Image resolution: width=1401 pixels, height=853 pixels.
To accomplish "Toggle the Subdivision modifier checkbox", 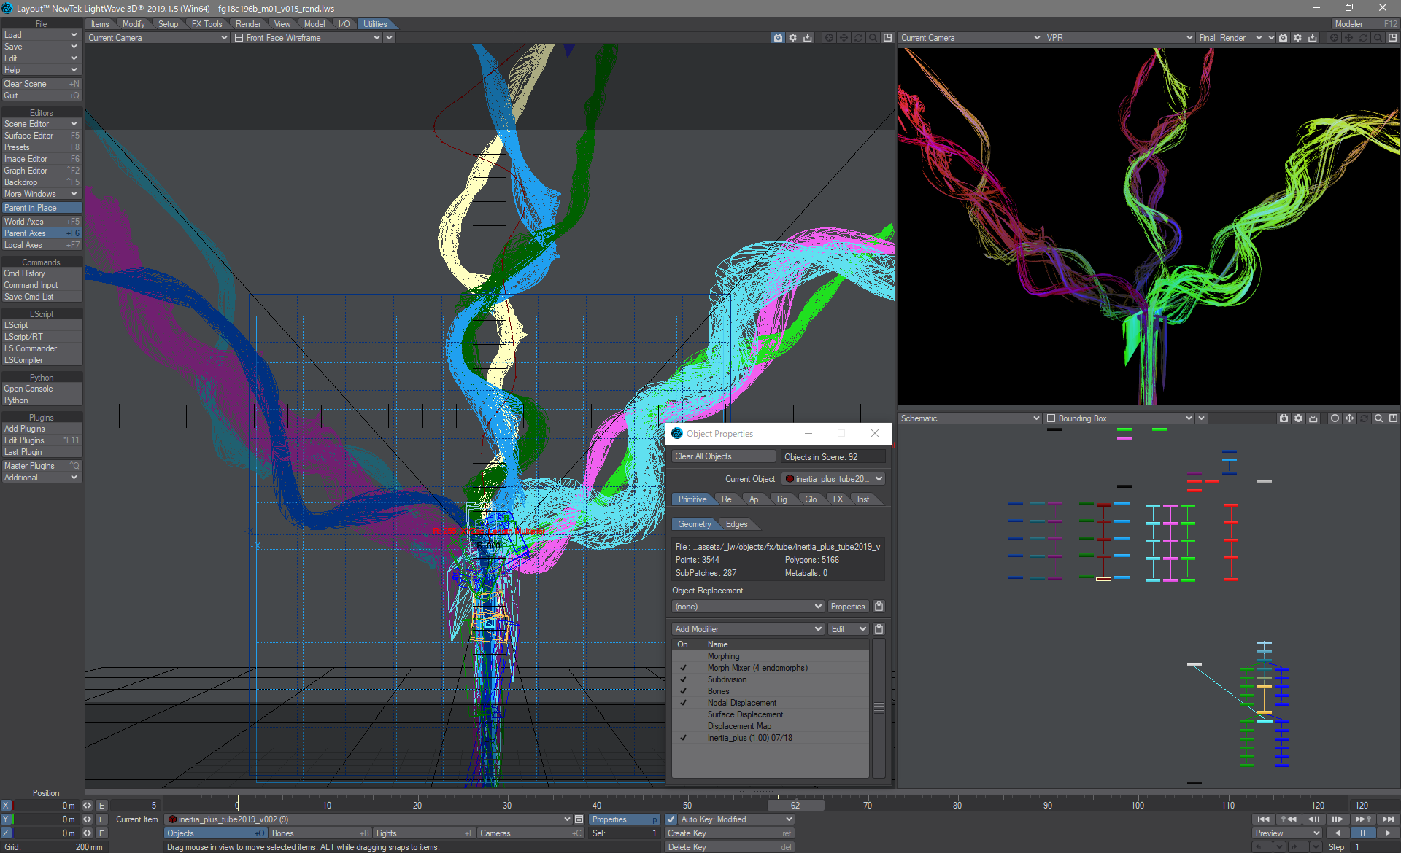I will (682, 679).
